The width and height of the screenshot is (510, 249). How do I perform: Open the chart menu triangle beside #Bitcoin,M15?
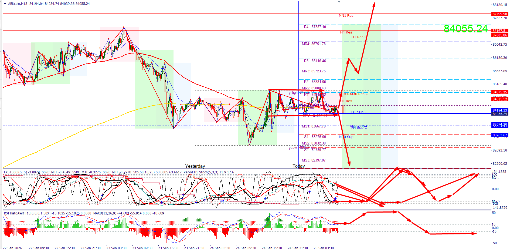pos(5,4)
